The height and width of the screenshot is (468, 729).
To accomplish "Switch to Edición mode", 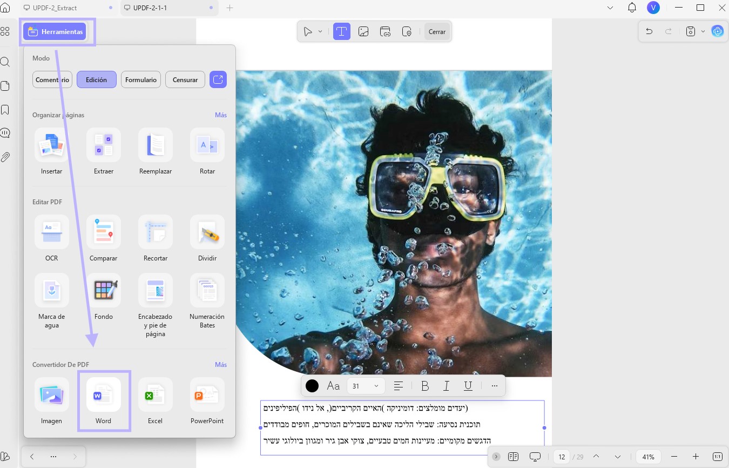I will 97,79.
